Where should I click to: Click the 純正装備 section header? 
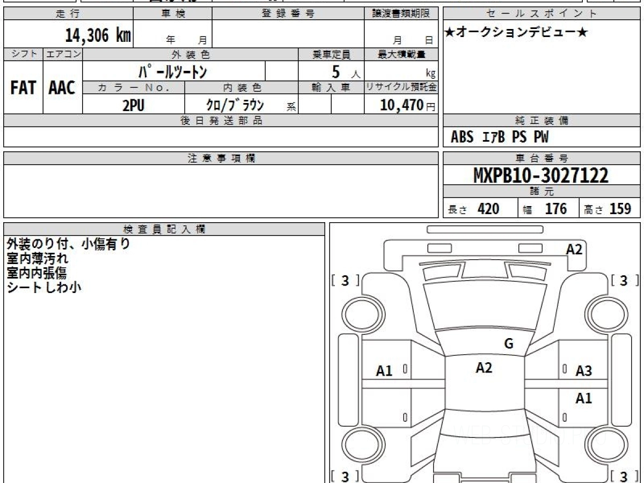click(x=542, y=121)
